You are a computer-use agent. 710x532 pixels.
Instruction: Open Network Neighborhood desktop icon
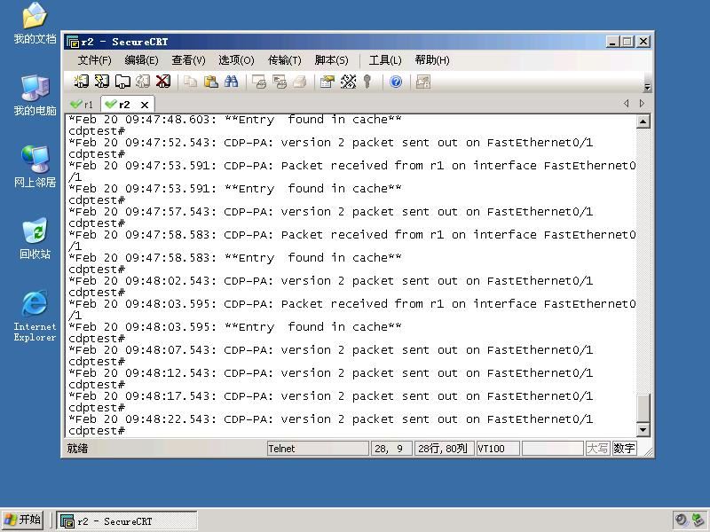tap(35, 167)
